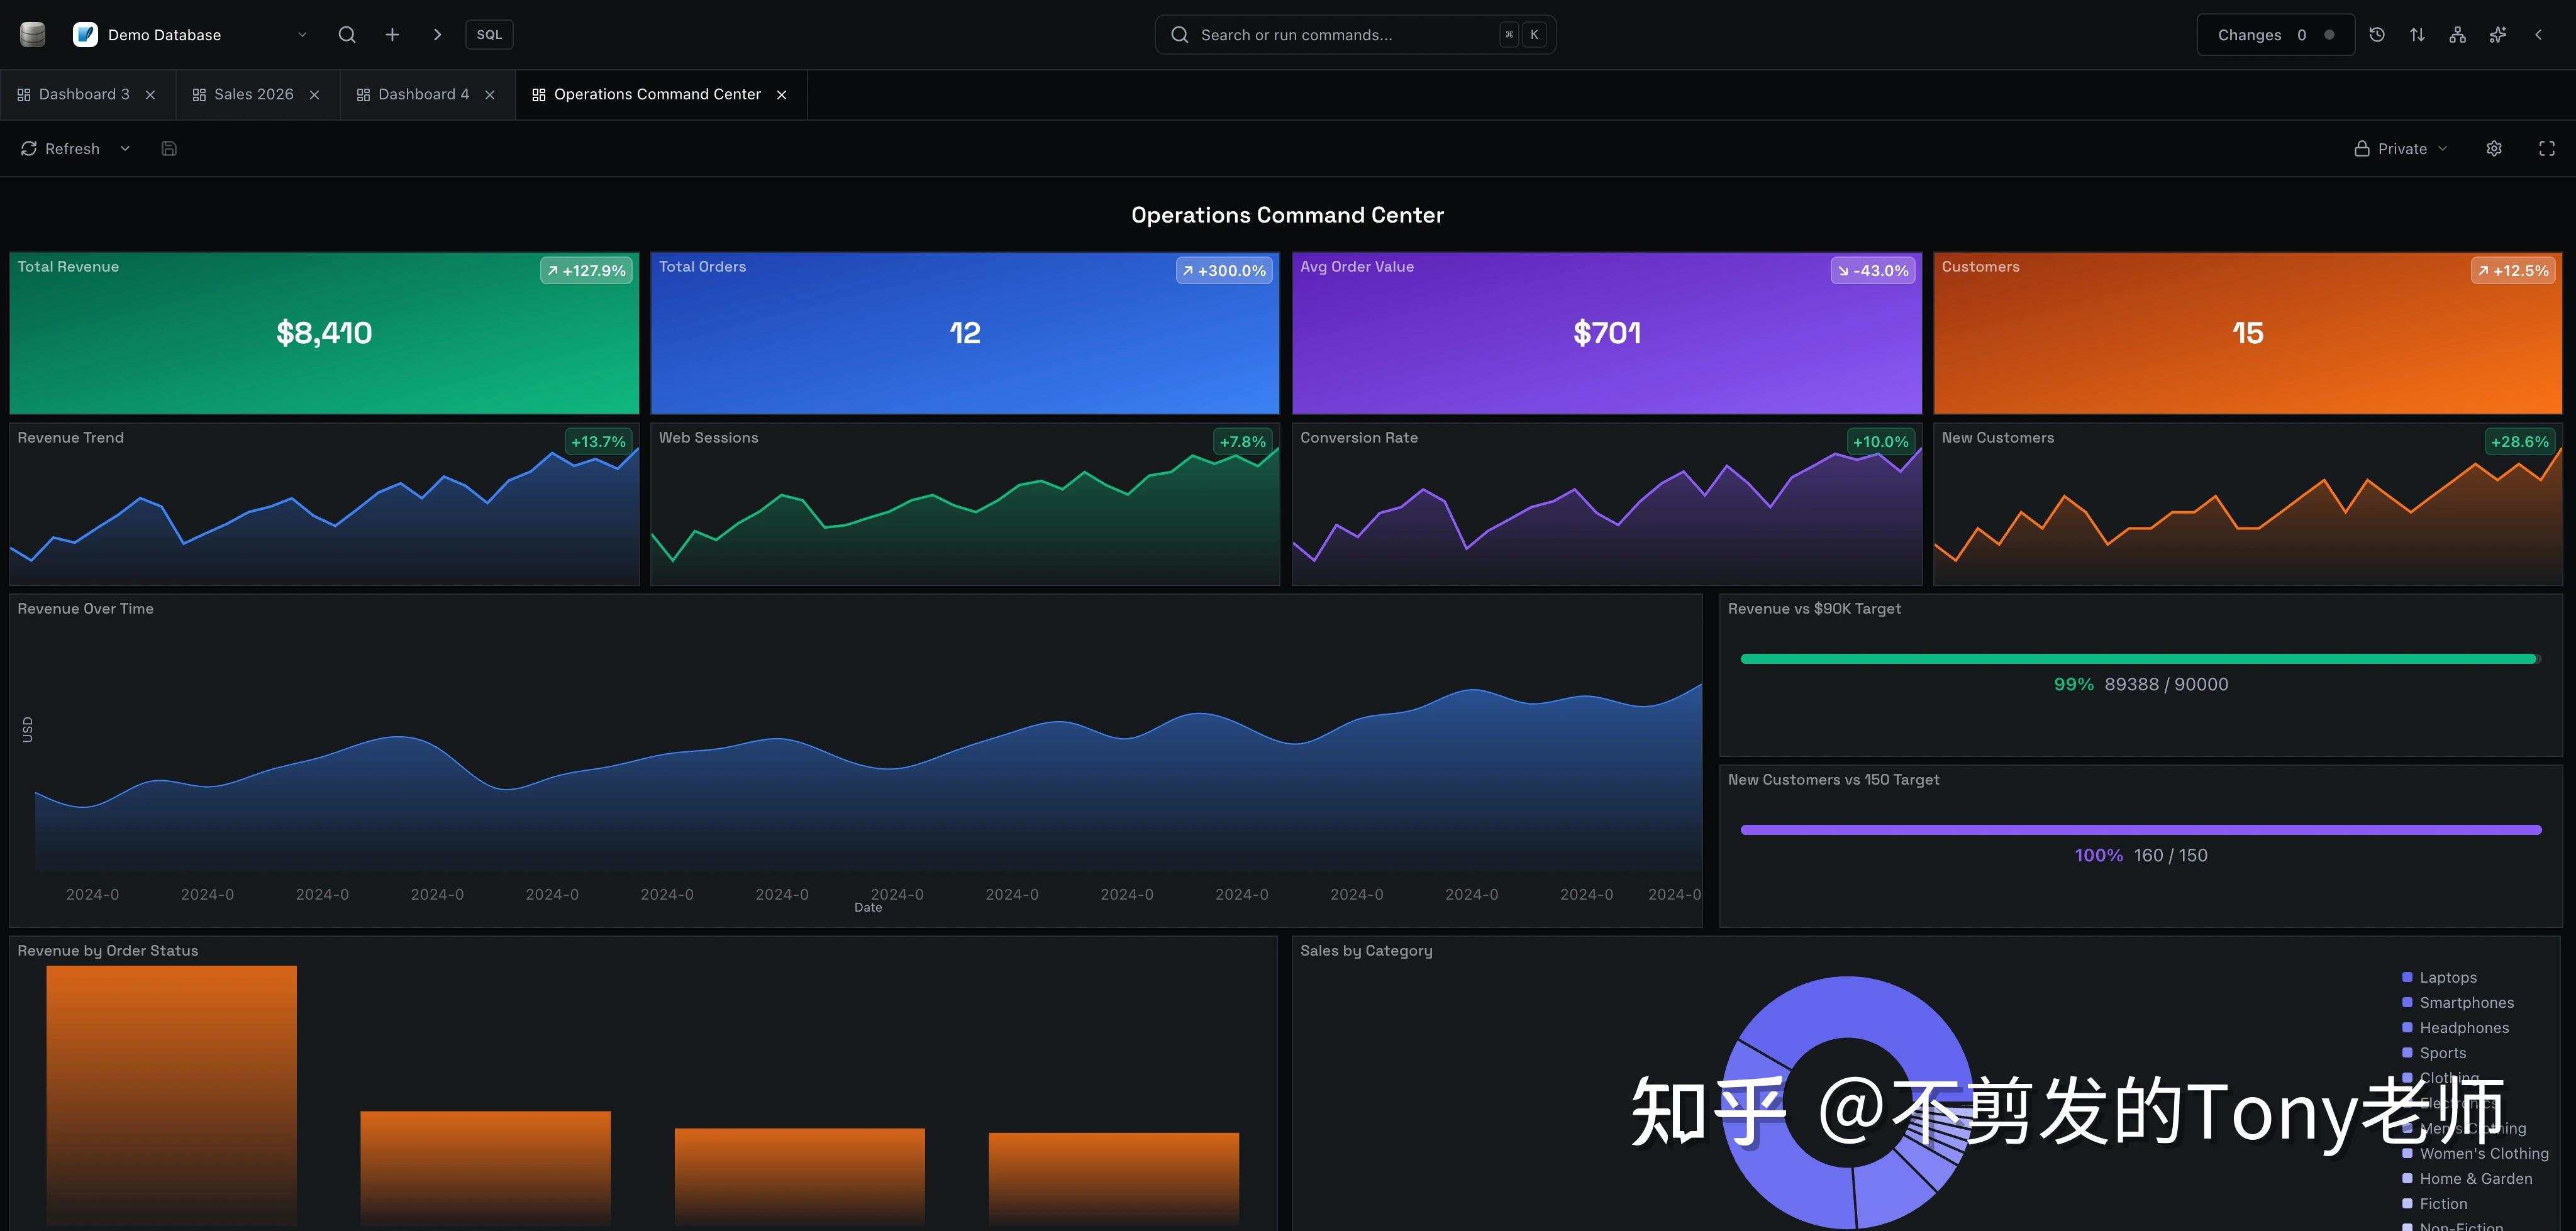Close the Operations Command Center tab
The image size is (2576, 1231).
pos(782,95)
